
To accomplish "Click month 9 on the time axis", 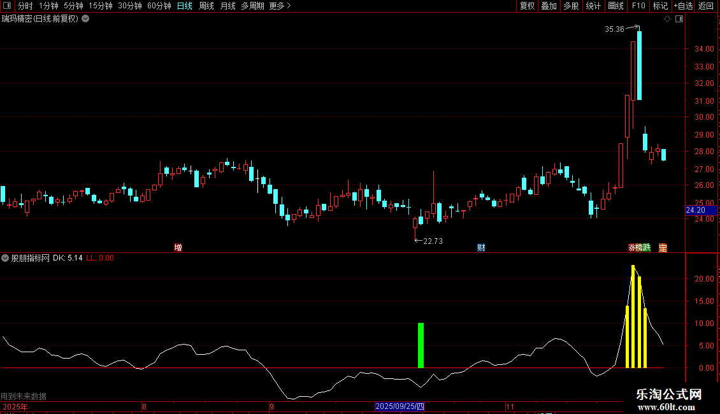I will click(x=272, y=406).
